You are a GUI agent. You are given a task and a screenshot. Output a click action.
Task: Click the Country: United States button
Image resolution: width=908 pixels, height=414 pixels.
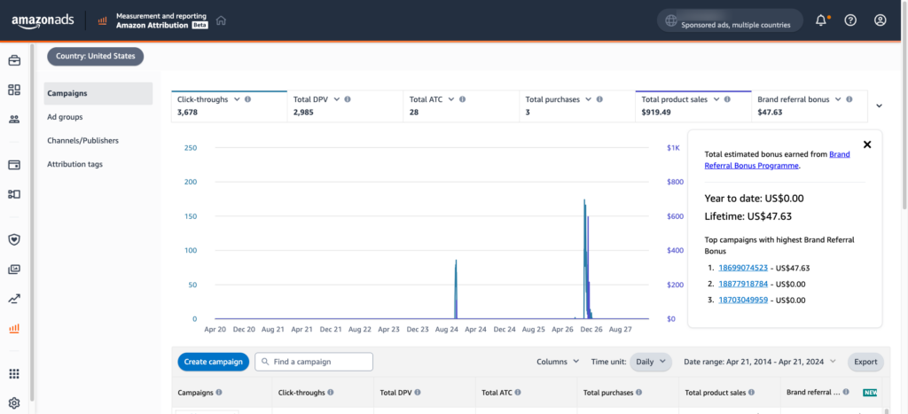[96, 57]
